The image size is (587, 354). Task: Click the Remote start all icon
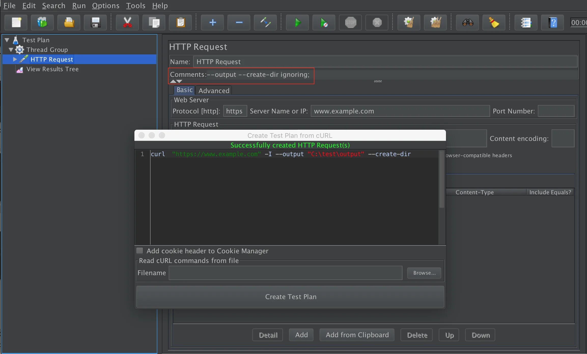point(325,23)
